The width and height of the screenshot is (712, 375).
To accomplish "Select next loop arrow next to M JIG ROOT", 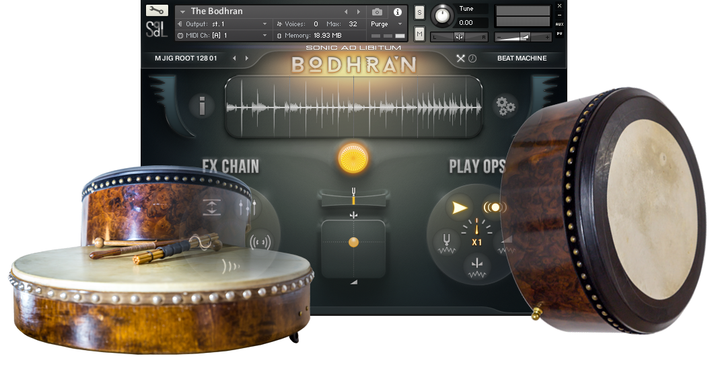I will [x=246, y=58].
